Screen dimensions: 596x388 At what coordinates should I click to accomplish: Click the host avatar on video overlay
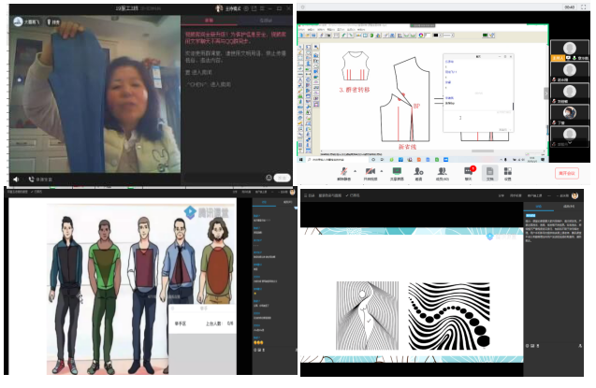pos(18,22)
